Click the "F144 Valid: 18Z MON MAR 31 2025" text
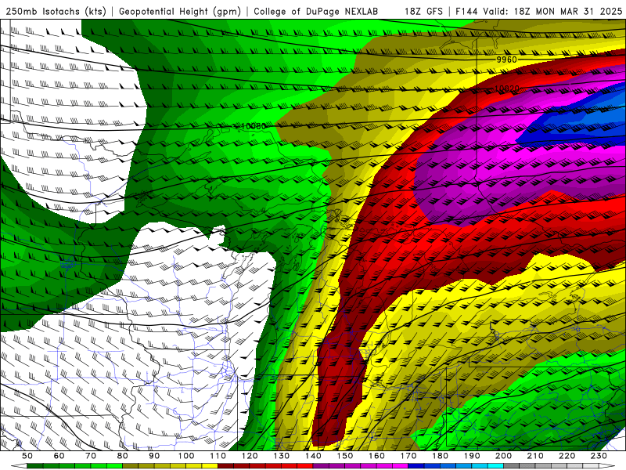This screenshot has width=626, height=470. click(538, 11)
